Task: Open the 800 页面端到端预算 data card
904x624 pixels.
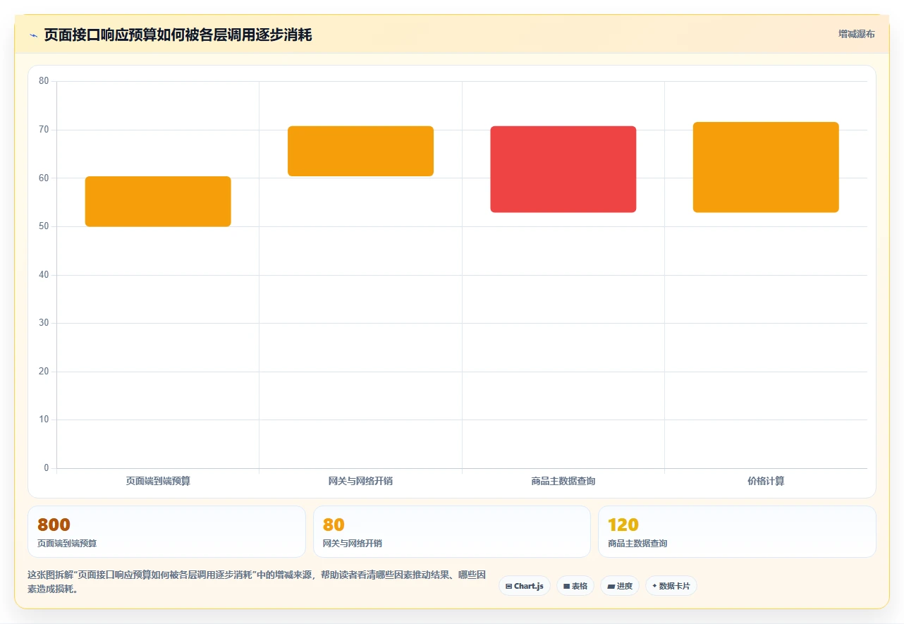Action: [x=166, y=532]
